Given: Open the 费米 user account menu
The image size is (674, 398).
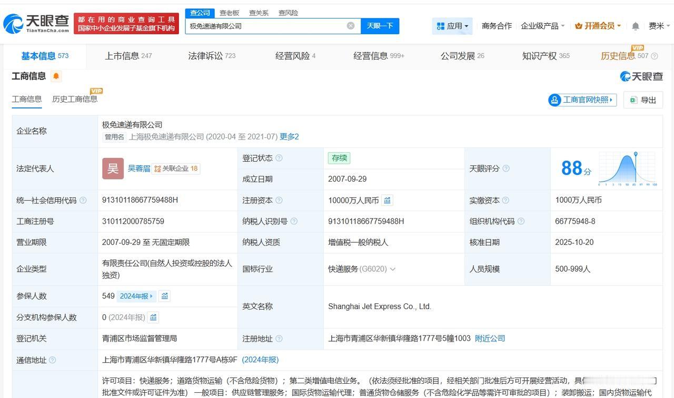Looking at the screenshot, I should (x=659, y=26).
